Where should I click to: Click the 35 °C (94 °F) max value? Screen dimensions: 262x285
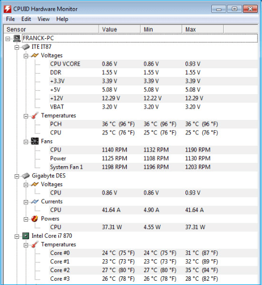point(202,270)
